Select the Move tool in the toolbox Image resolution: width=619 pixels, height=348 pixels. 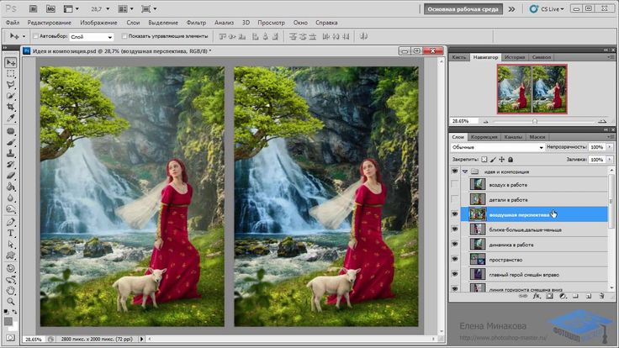(11, 62)
